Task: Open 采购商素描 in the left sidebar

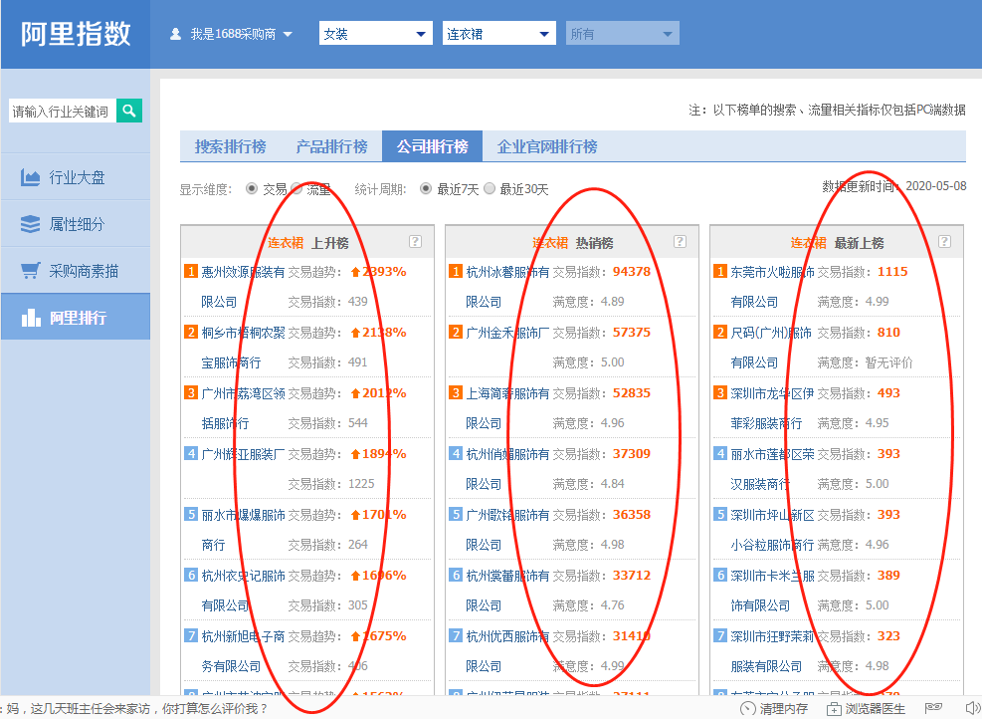Action: click(x=76, y=271)
